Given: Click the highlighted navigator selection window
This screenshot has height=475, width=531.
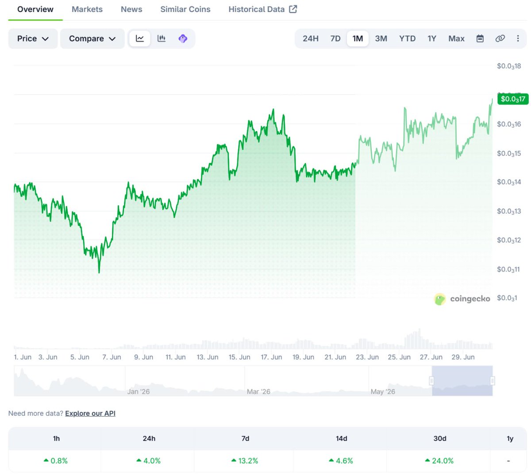Looking at the screenshot, I should 462,381.
